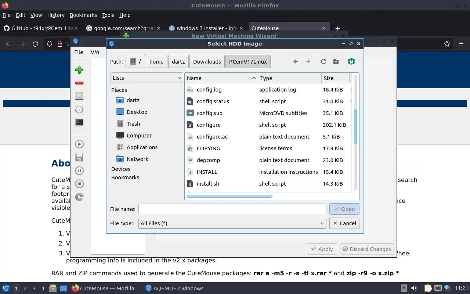Image resolution: width=470 pixels, height=294 pixels.
Task: Collapse the Places section header
Action: click(x=119, y=90)
